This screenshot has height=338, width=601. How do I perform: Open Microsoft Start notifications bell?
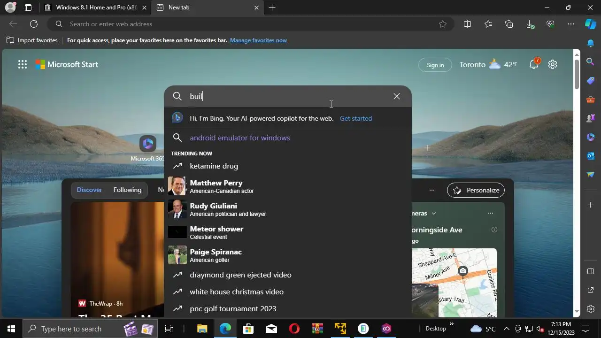pyautogui.click(x=534, y=64)
